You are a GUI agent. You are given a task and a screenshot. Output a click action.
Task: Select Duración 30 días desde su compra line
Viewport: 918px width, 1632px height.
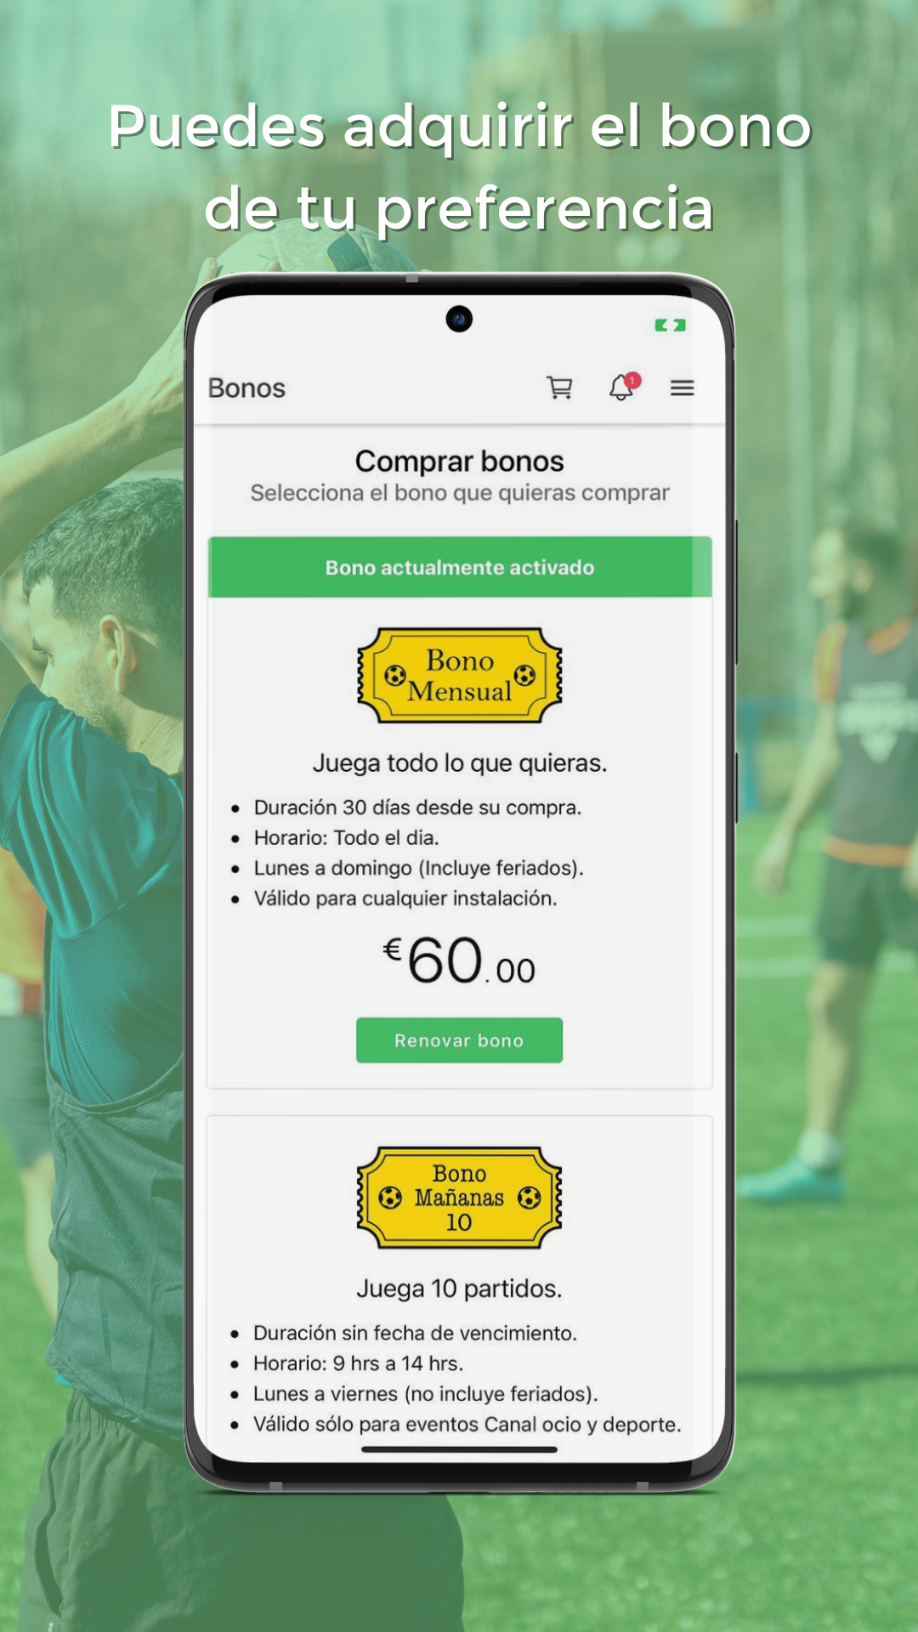pyautogui.click(x=417, y=807)
